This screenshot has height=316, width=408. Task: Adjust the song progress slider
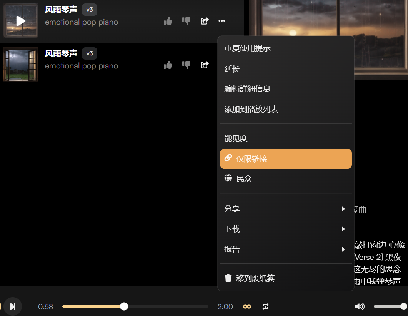tap(124, 306)
